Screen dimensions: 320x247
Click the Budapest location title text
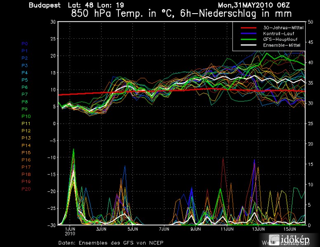click(x=45, y=5)
